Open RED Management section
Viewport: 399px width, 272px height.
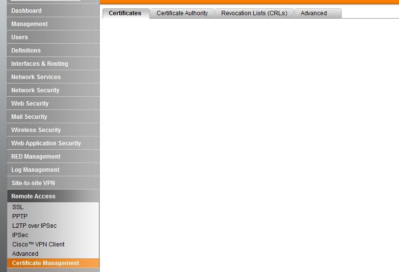[x=36, y=157]
